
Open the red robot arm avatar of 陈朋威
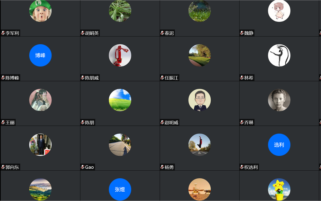(120, 55)
